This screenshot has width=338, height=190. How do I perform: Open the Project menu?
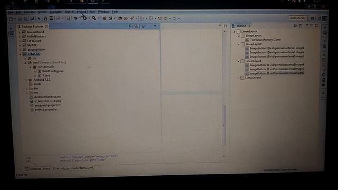pos(81,12)
